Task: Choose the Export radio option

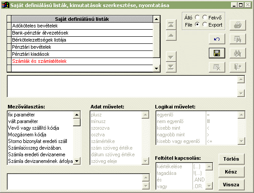Action: (x=205, y=24)
